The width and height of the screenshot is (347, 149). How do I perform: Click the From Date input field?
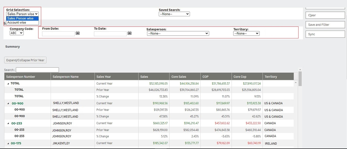[x=58, y=33]
